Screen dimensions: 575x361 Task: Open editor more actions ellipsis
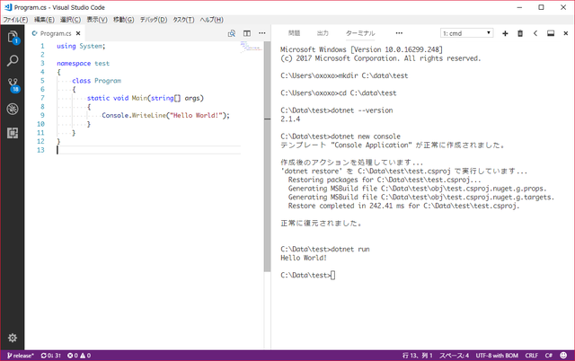(261, 33)
